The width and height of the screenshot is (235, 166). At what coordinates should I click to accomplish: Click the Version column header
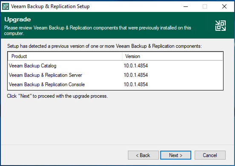[172, 56]
